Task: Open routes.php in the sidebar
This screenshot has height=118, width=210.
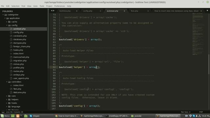Action: pyautogui.click(x=18, y=71)
